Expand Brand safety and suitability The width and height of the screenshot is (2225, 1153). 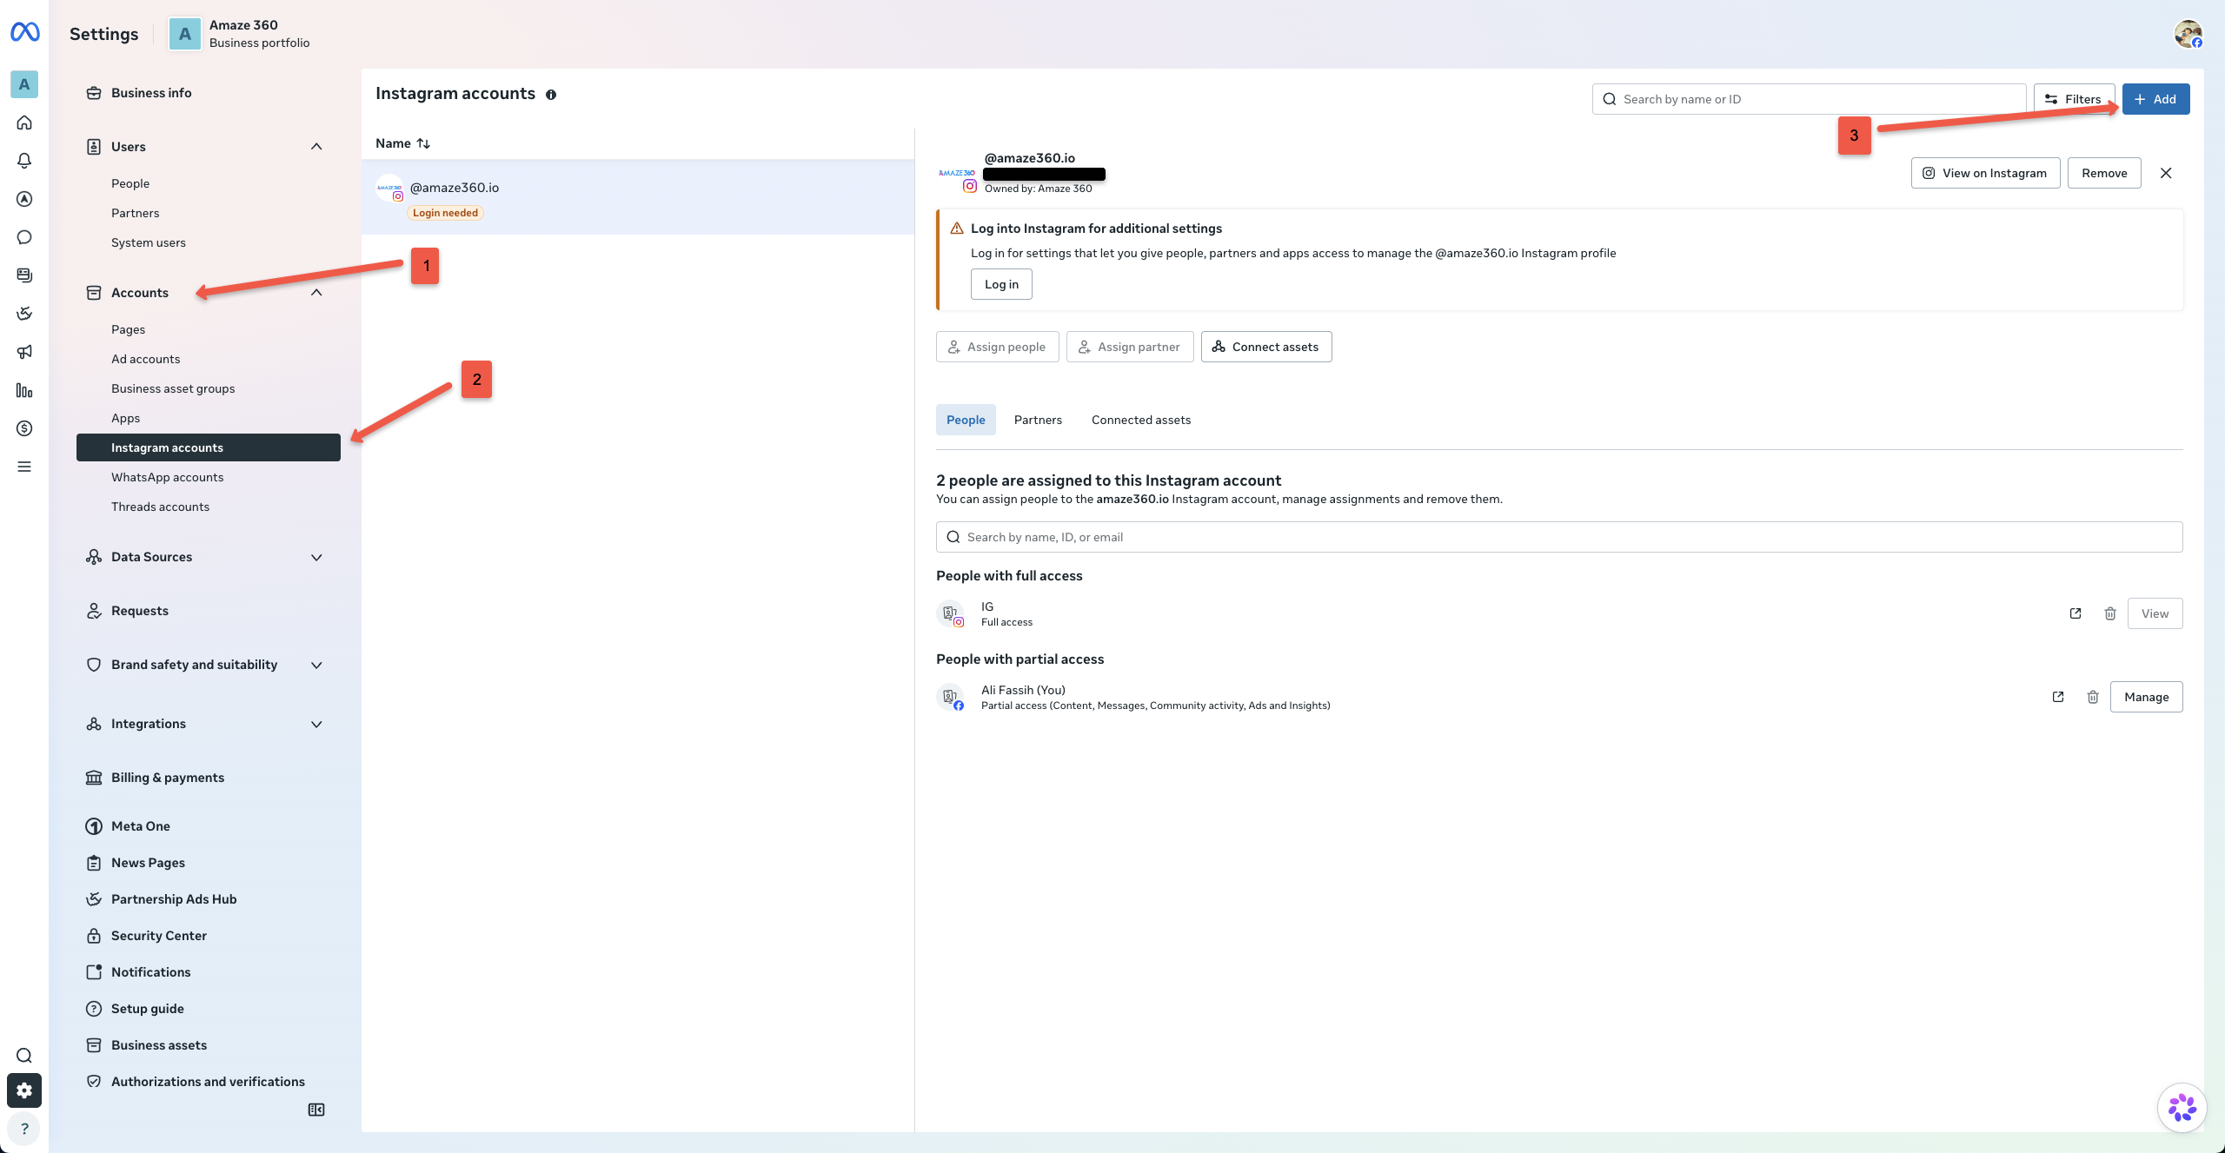pyautogui.click(x=316, y=665)
